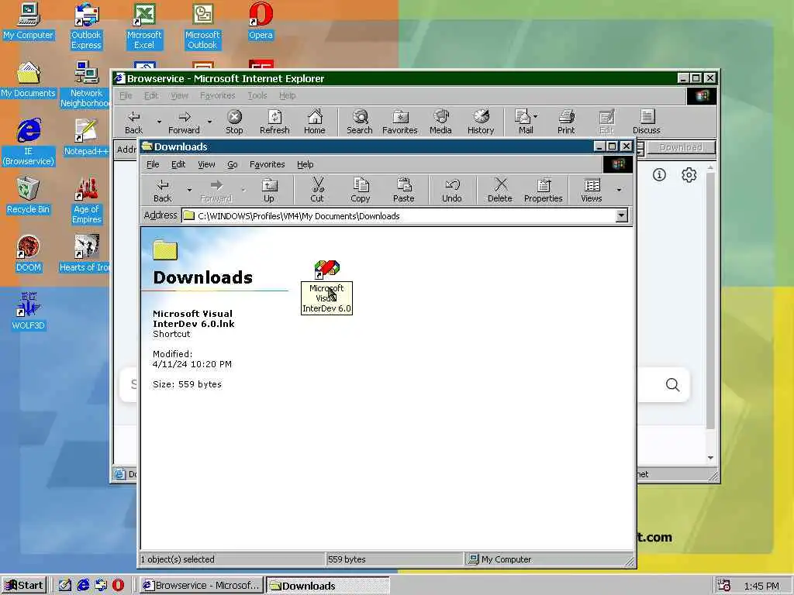Go Home in Internet Explorer
Viewport: 794px width, 595px height.
[315, 122]
